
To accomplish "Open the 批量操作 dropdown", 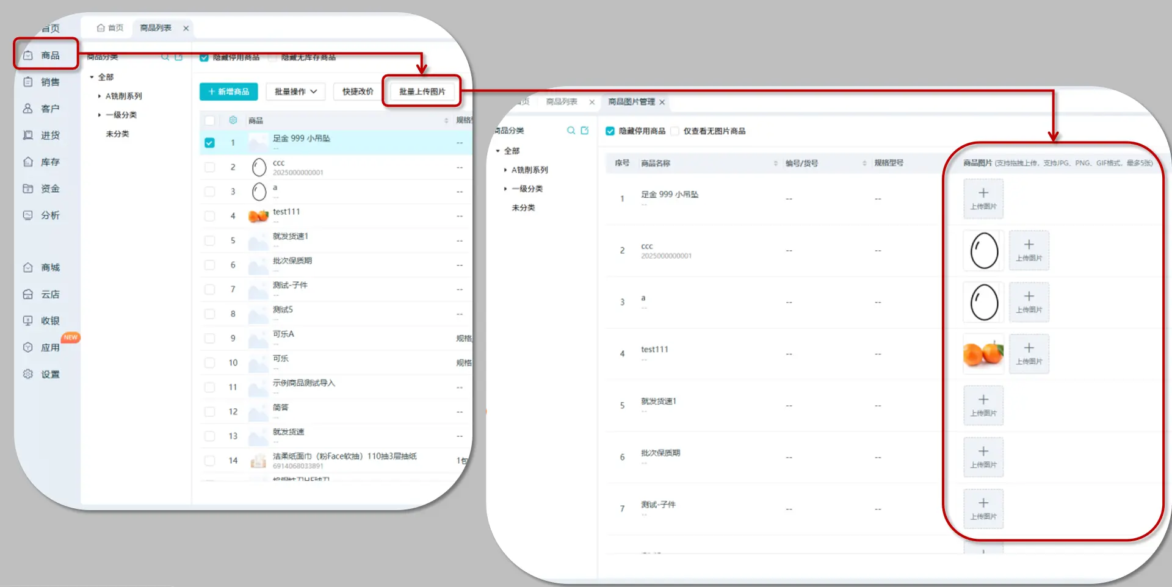I will [295, 92].
